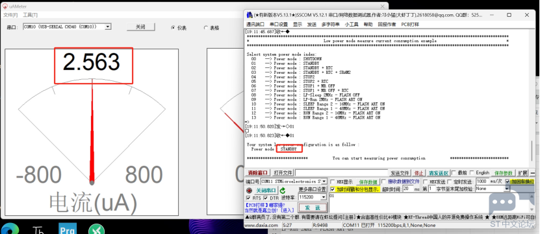Click the 超时时间 20 ms field
The width and height of the screenshot is (540, 234).
point(407,189)
